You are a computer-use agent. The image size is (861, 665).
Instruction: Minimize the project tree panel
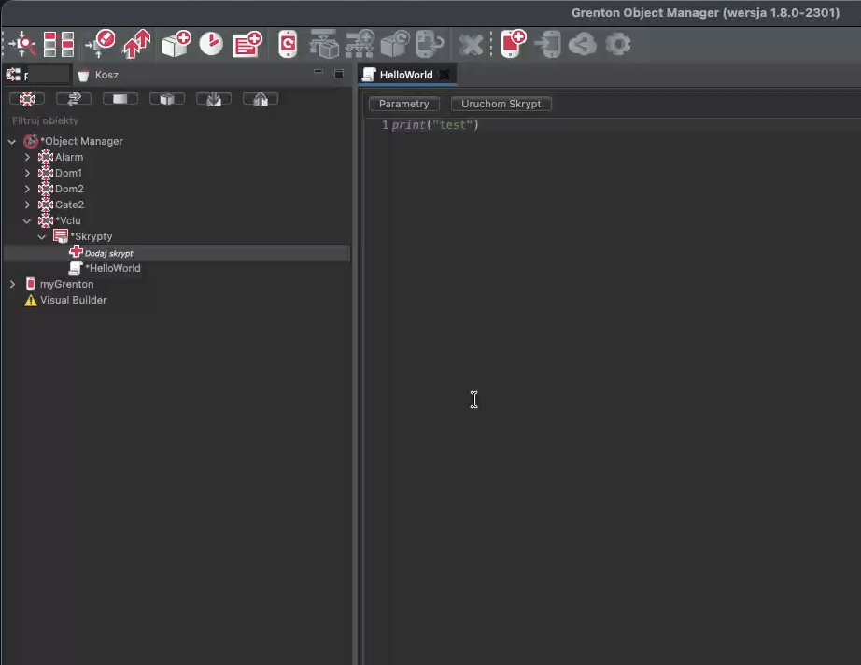pyautogui.click(x=318, y=71)
